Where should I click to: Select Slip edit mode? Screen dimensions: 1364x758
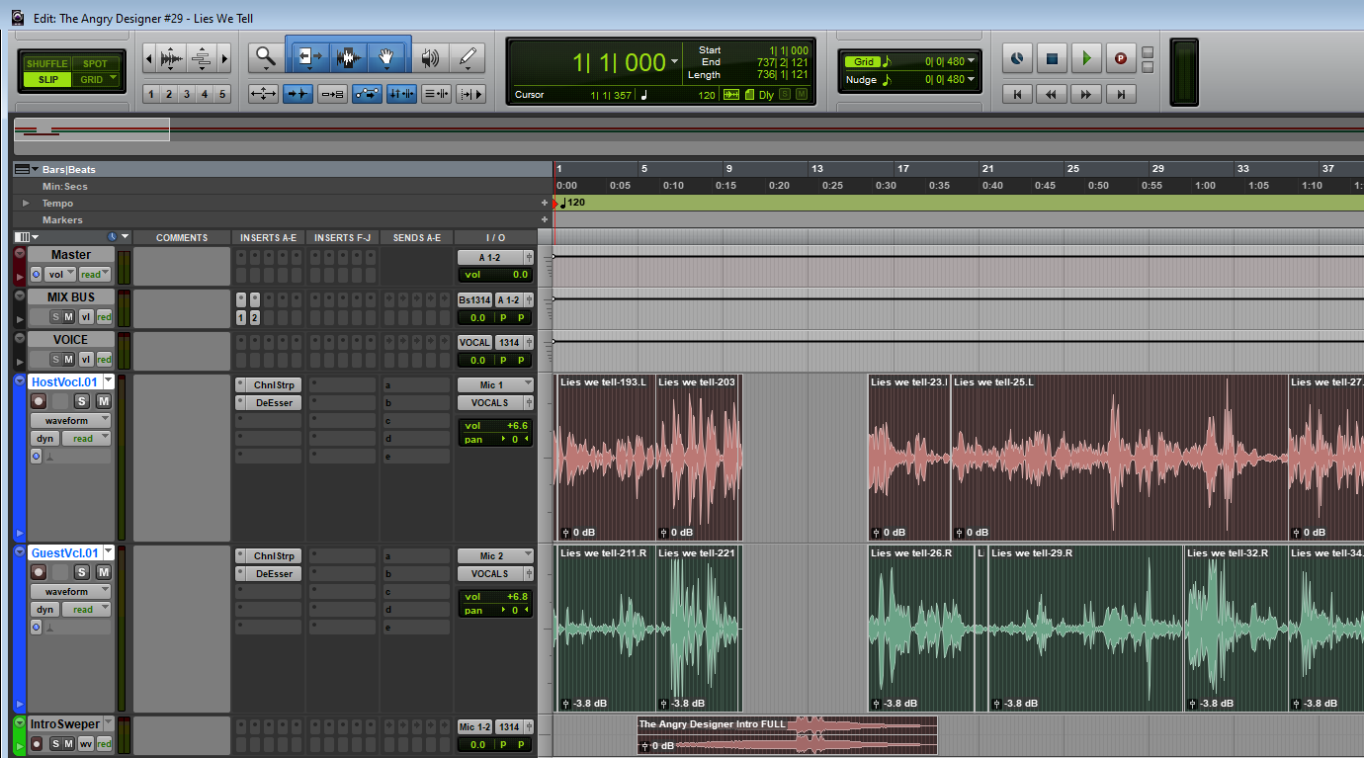[47, 79]
